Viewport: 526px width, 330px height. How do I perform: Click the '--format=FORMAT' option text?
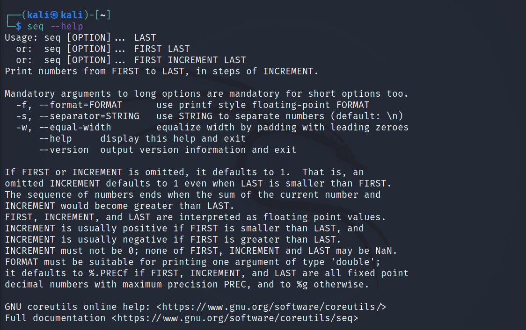click(x=80, y=105)
